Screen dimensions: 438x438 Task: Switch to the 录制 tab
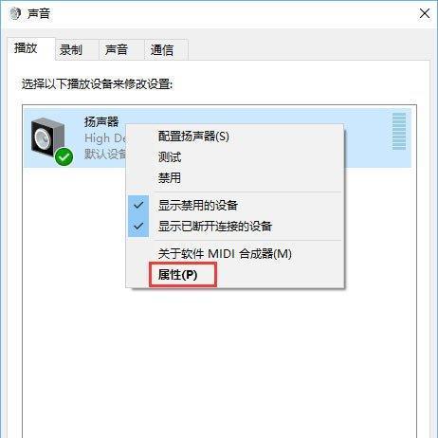pos(71,49)
